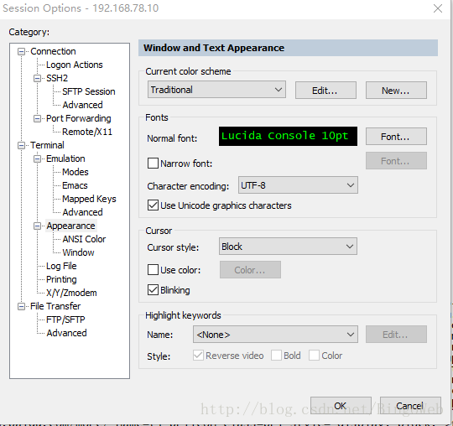Select Modes category
Viewport: 453px width, 426px height.
pos(75,172)
